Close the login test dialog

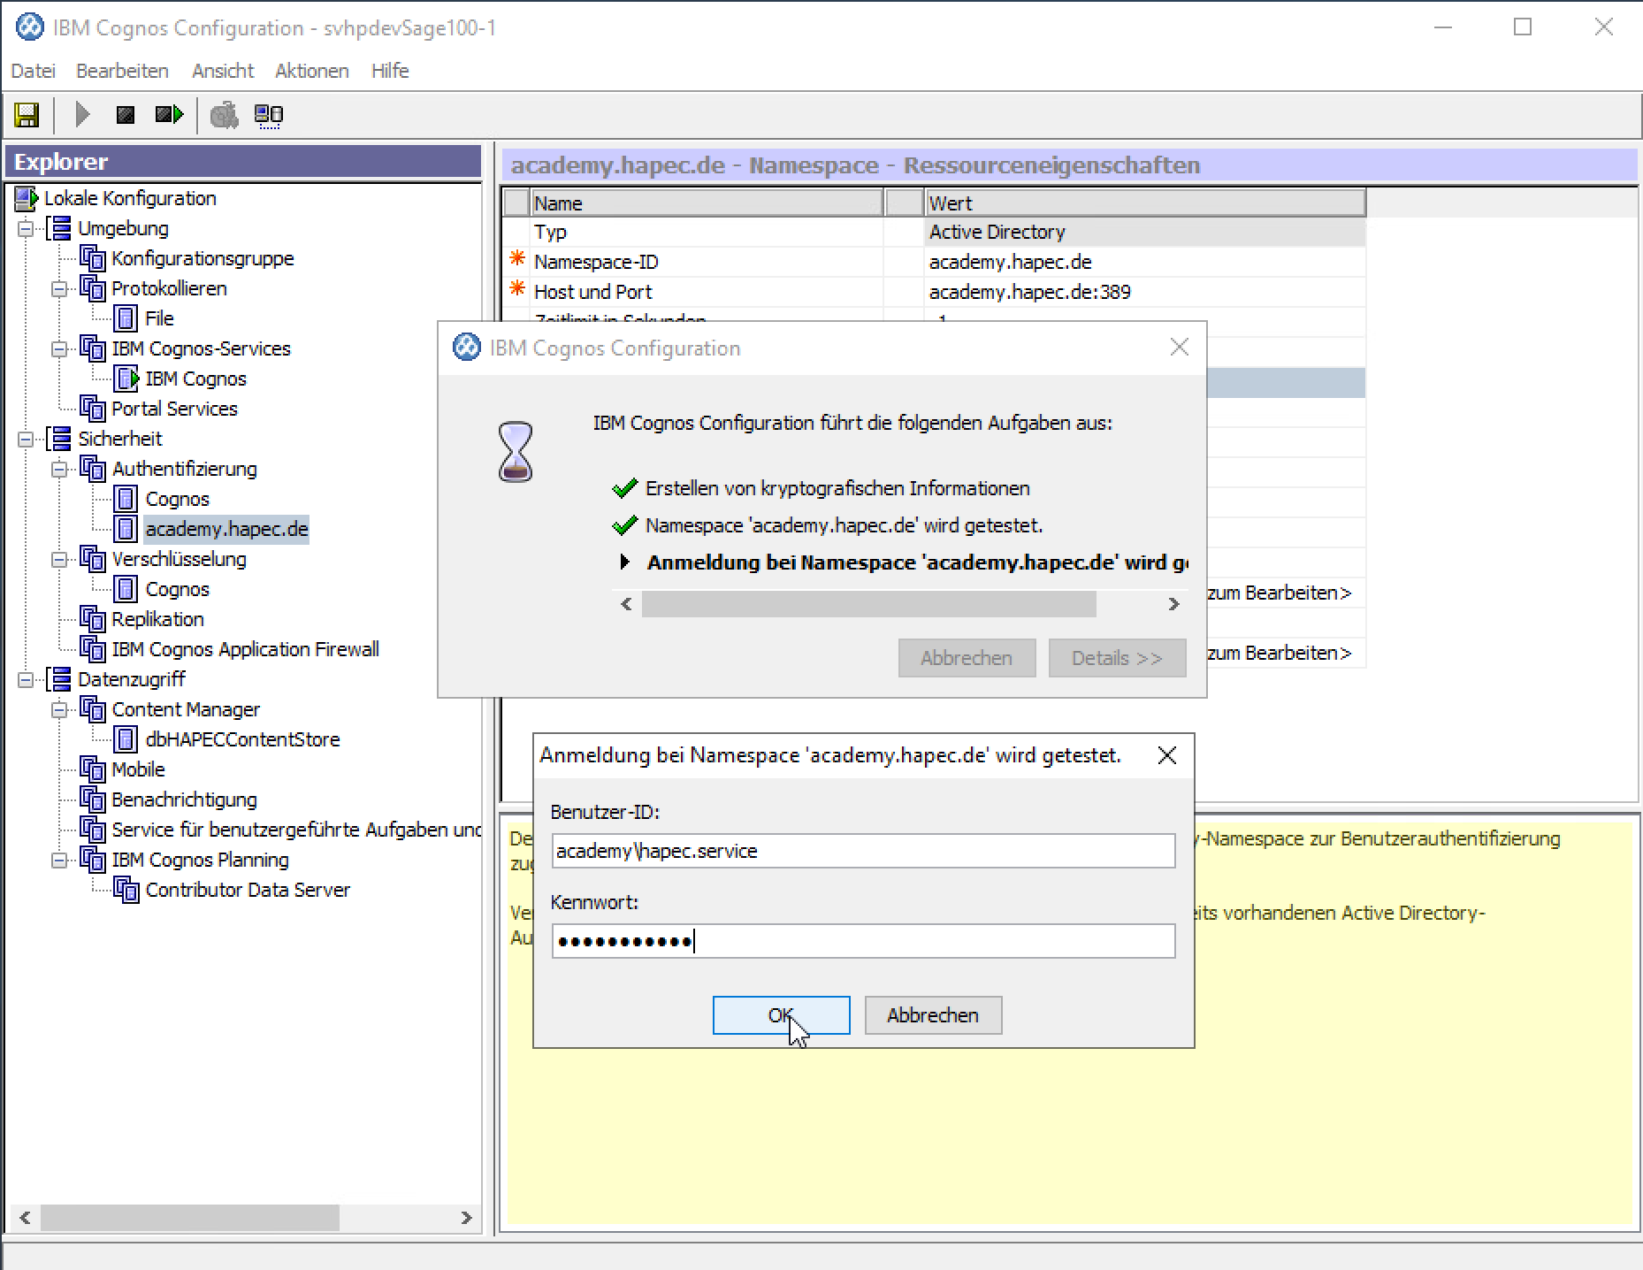(x=1166, y=755)
